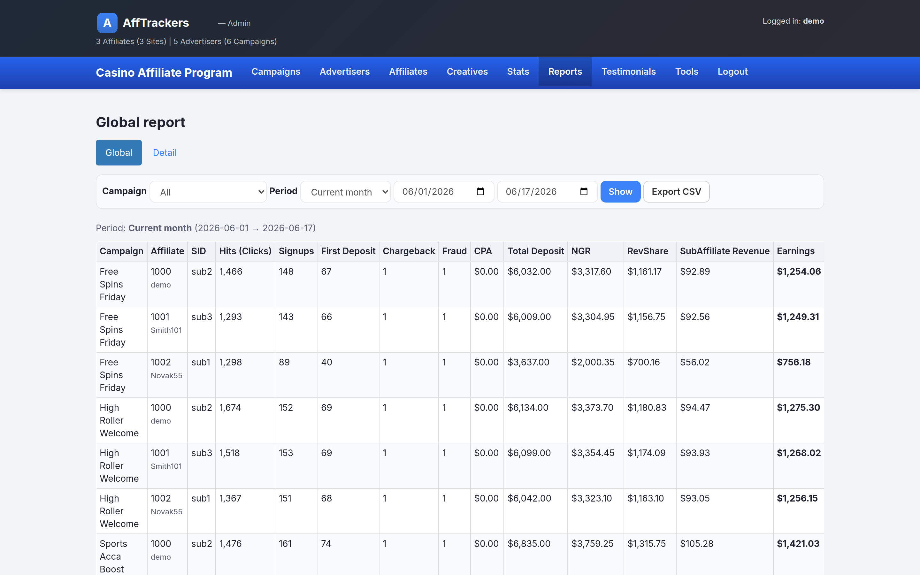The image size is (920, 575).
Task: Click hits value 1,367
Action: coord(230,498)
